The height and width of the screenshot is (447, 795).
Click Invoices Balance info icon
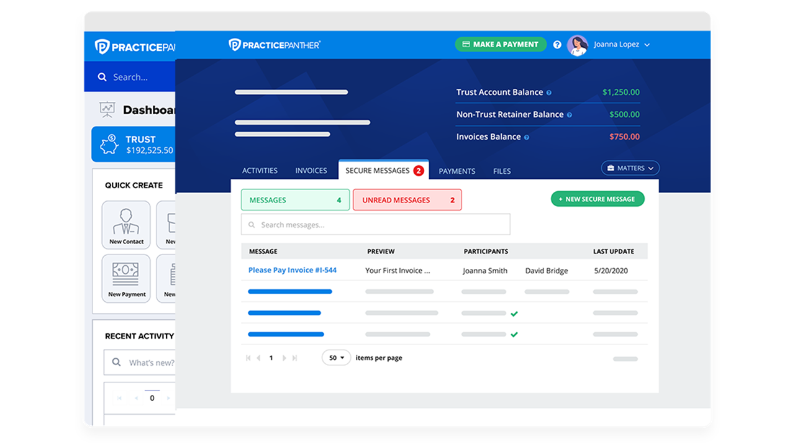click(527, 137)
